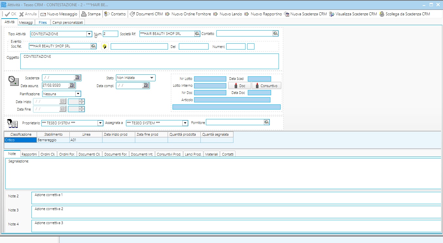Select the Critico classification cell
The width and height of the screenshot is (443, 243).
[x=20, y=140]
